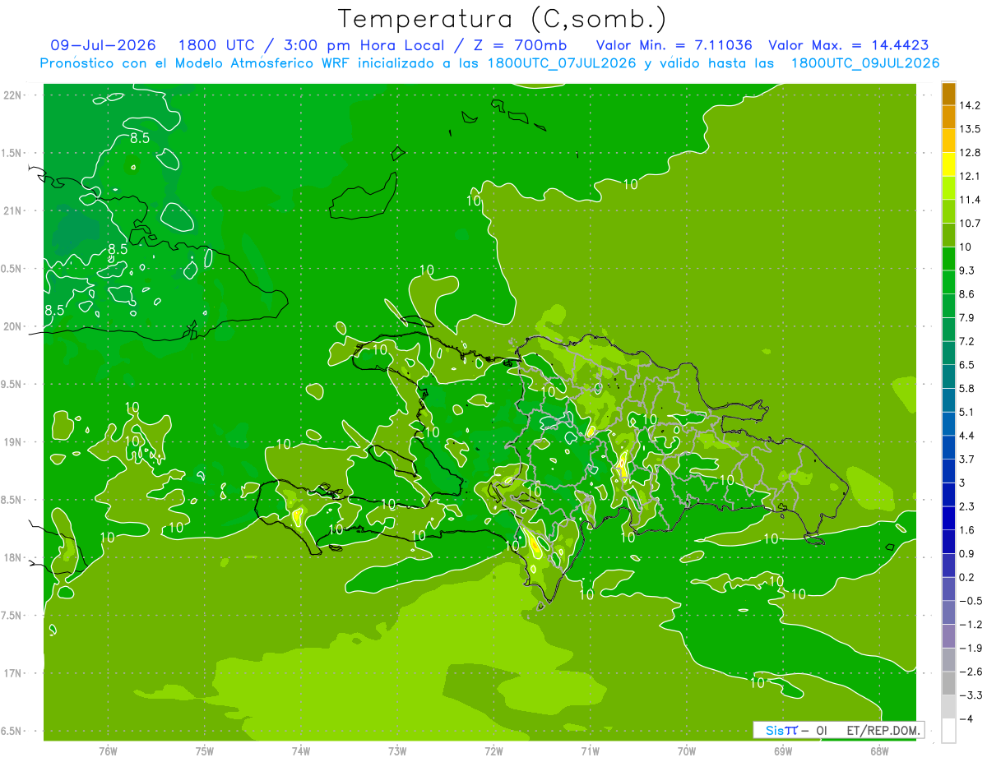Screen dimensions: 987x762
Task: Pick the lime green swatch between 10.7 and 11.4
Action: coord(948,211)
